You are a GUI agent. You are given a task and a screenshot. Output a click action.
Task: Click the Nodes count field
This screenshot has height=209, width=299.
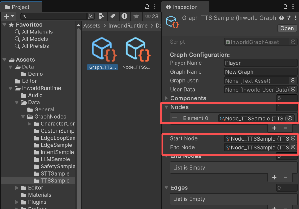pos(287,107)
